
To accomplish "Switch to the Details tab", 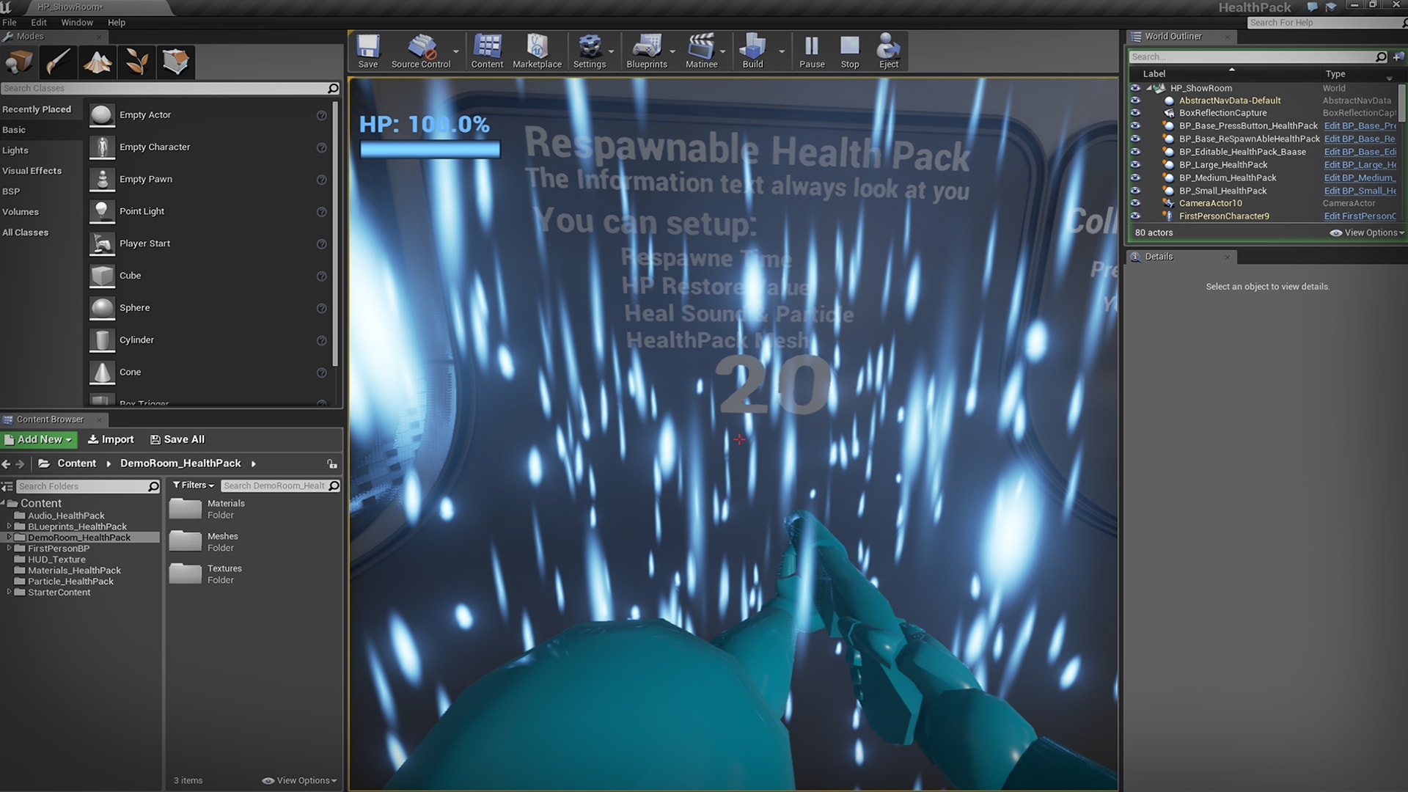I will [x=1159, y=257].
